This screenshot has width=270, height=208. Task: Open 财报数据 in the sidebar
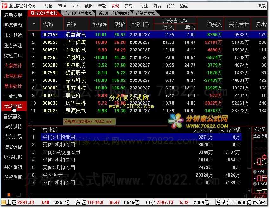(x=13, y=157)
